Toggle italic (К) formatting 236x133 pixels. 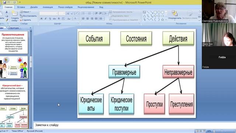[x=46, y=18]
